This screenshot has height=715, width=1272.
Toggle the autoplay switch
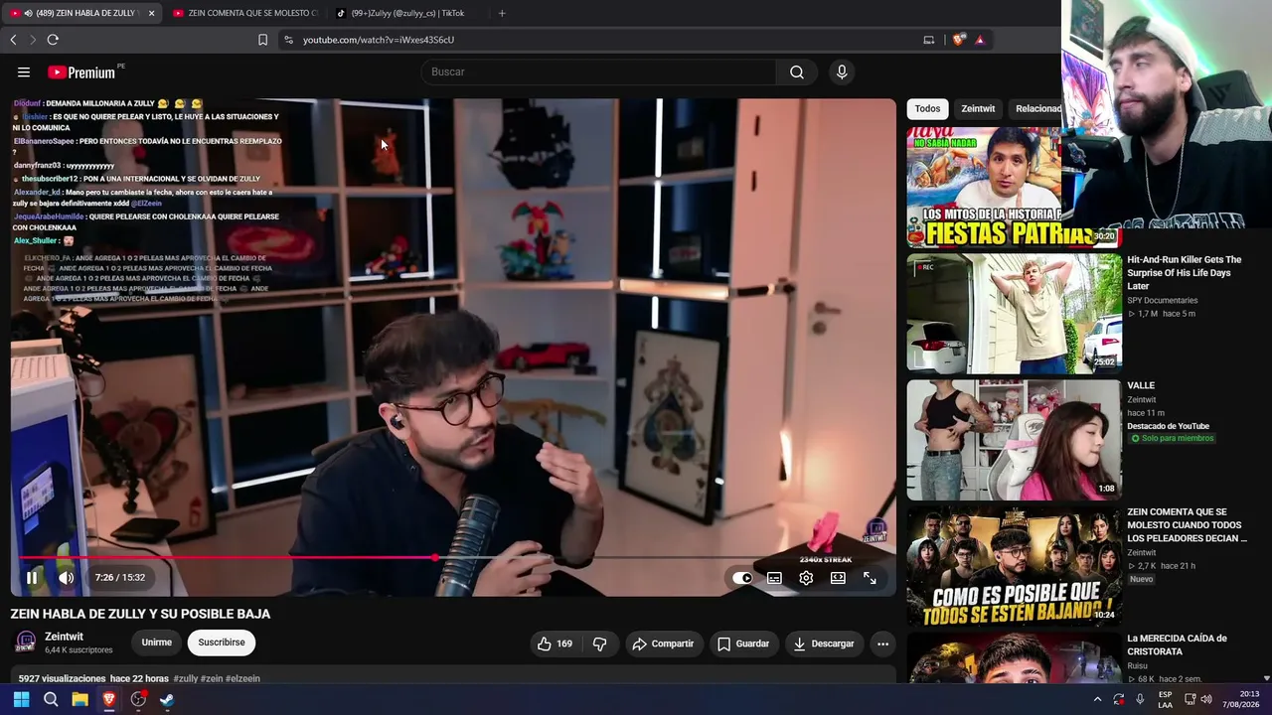point(742,577)
